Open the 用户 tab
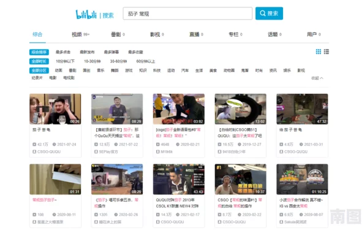Image resolution: width=364 pixels, height=230 pixels. coord(314,34)
